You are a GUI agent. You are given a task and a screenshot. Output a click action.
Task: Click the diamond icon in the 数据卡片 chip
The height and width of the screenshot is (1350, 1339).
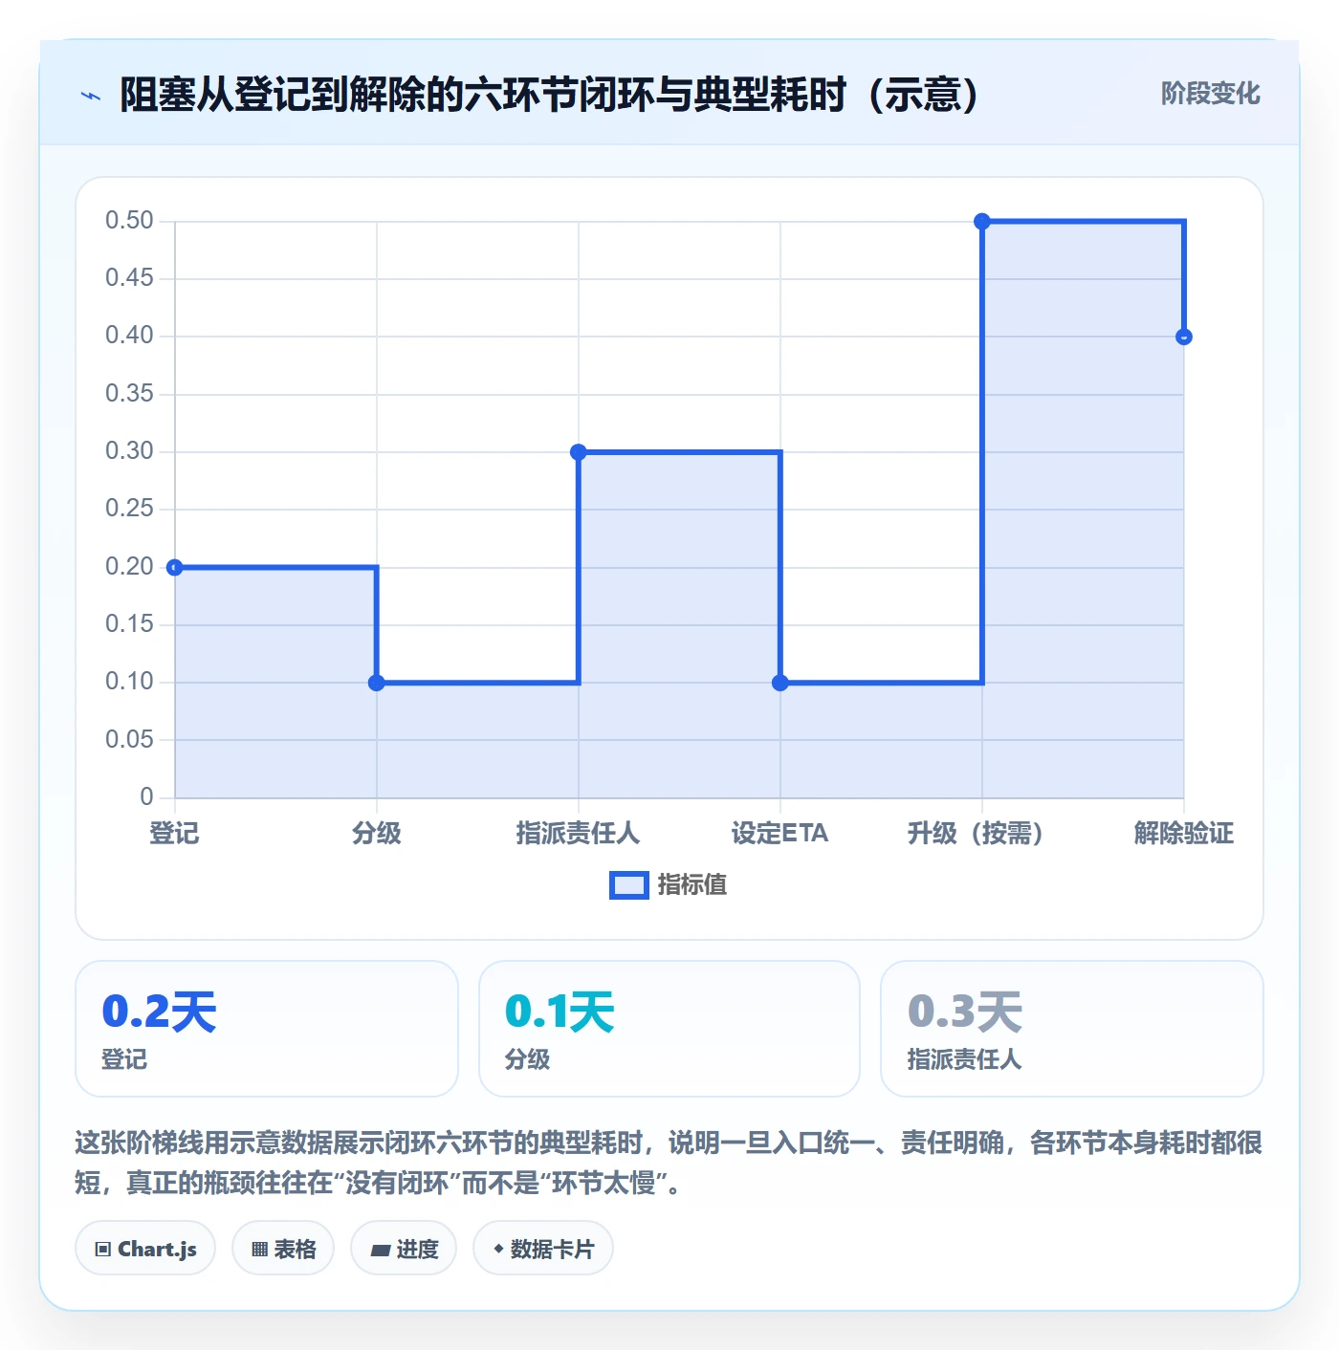tap(498, 1249)
